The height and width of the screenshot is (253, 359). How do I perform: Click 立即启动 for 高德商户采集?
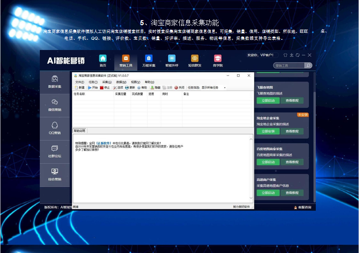click(x=268, y=193)
